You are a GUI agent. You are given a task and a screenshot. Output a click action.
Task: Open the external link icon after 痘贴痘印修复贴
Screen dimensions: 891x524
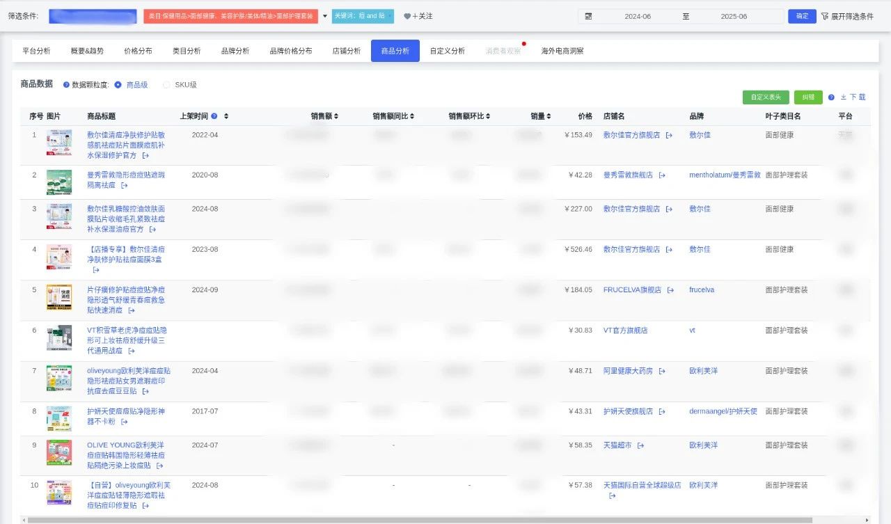coord(145,506)
